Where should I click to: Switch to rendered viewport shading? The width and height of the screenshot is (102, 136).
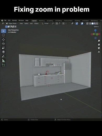(x=97, y=24)
